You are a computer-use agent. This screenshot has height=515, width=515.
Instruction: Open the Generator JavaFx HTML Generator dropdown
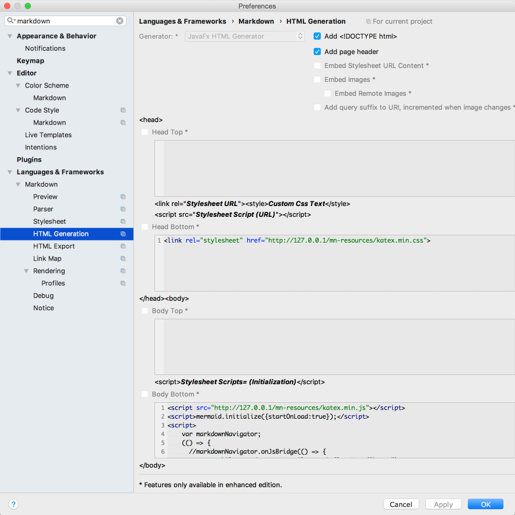coord(245,36)
